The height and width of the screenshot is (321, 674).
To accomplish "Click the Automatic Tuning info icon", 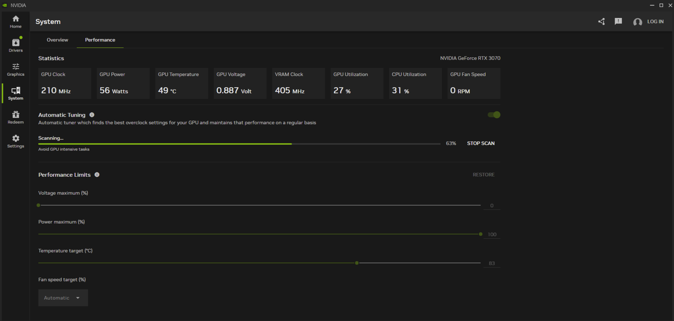I will pyautogui.click(x=92, y=115).
